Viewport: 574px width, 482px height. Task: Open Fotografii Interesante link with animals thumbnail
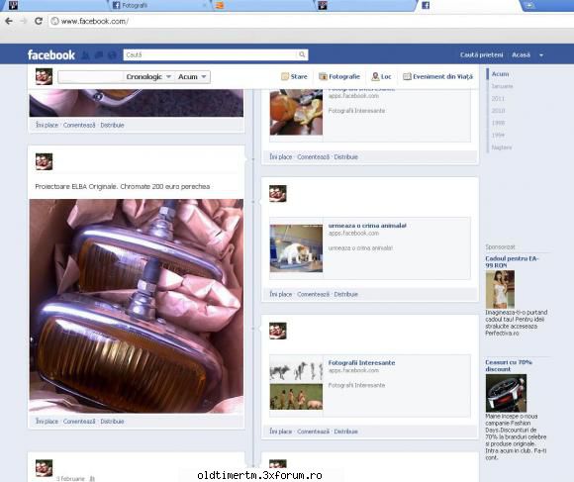[361, 362]
